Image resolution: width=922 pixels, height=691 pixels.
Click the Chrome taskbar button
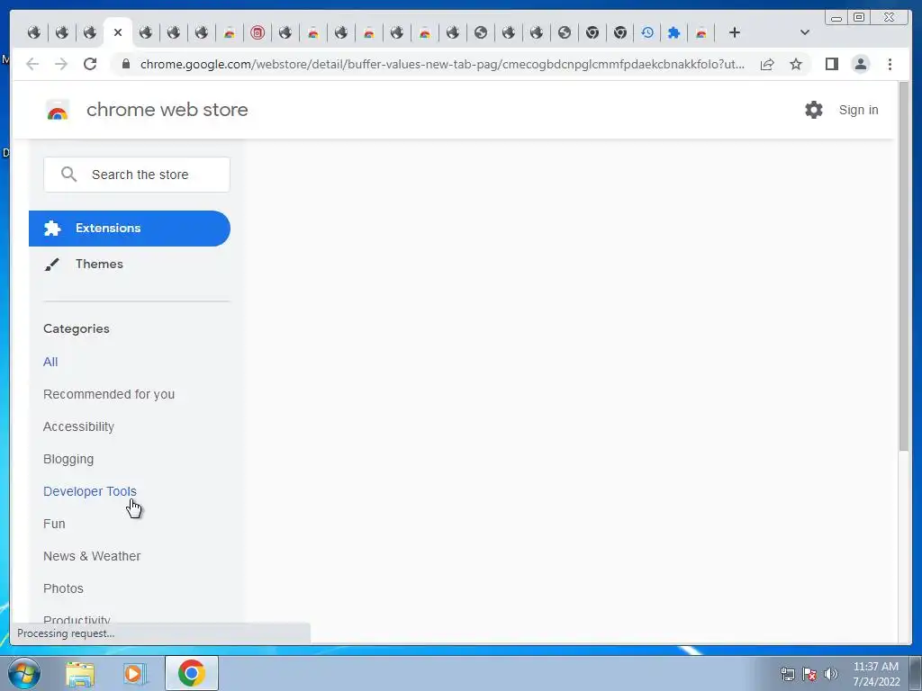(192, 673)
